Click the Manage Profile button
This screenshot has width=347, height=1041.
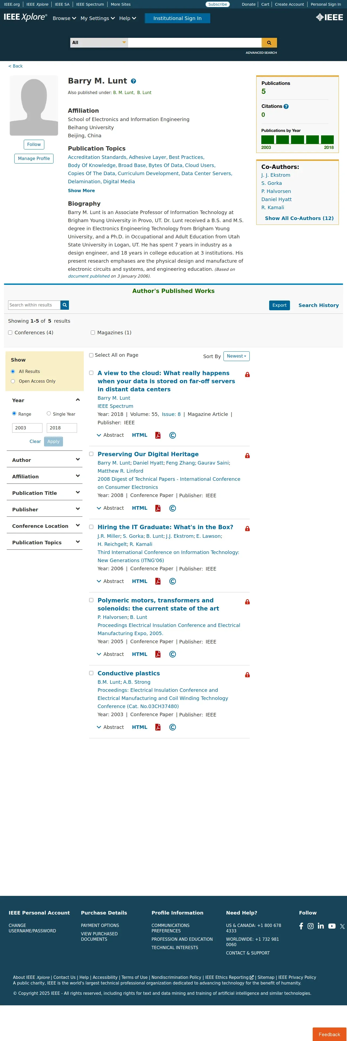pos(34,158)
